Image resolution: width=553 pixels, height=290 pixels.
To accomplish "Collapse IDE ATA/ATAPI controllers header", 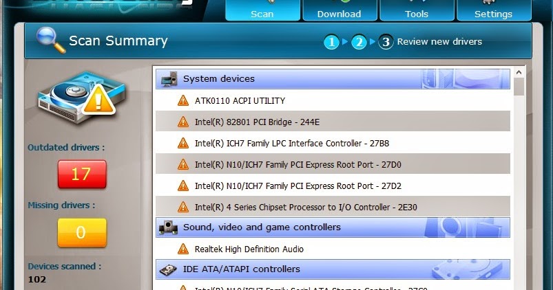I will click(333, 269).
